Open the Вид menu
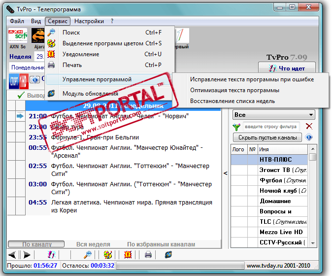 tap(36, 21)
